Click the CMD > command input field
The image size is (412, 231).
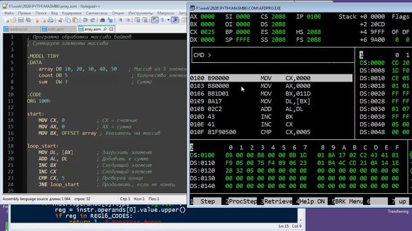(x=273, y=55)
